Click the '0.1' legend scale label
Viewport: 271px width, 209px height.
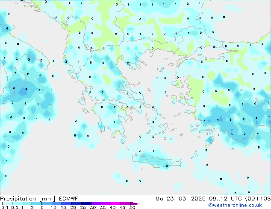5,207
